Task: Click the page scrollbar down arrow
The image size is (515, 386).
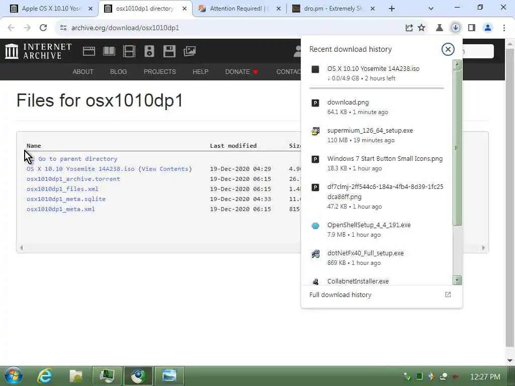Action: coord(510,360)
